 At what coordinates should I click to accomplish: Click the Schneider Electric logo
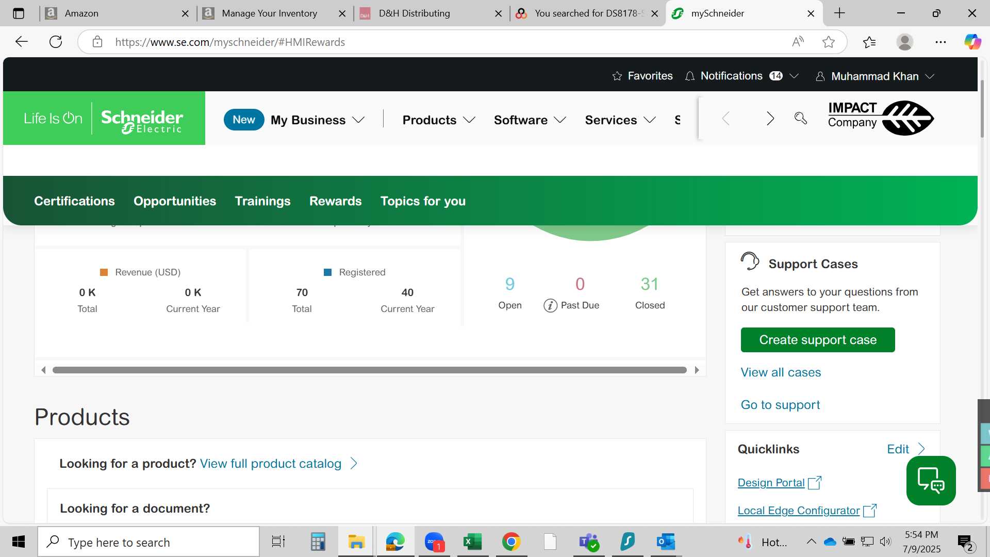tap(104, 118)
